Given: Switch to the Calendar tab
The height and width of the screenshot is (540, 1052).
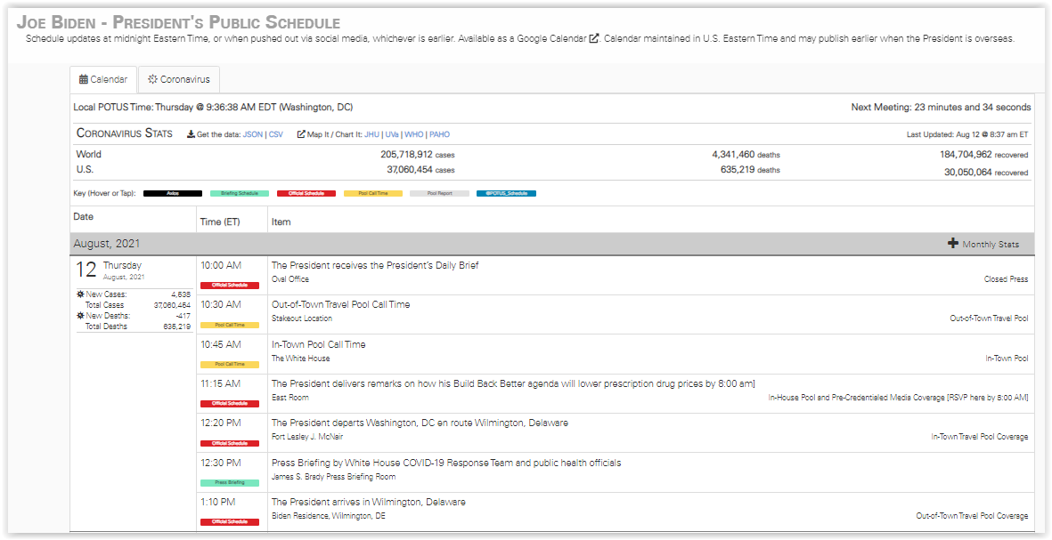Looking at the screenshot, I should point(103,79).
